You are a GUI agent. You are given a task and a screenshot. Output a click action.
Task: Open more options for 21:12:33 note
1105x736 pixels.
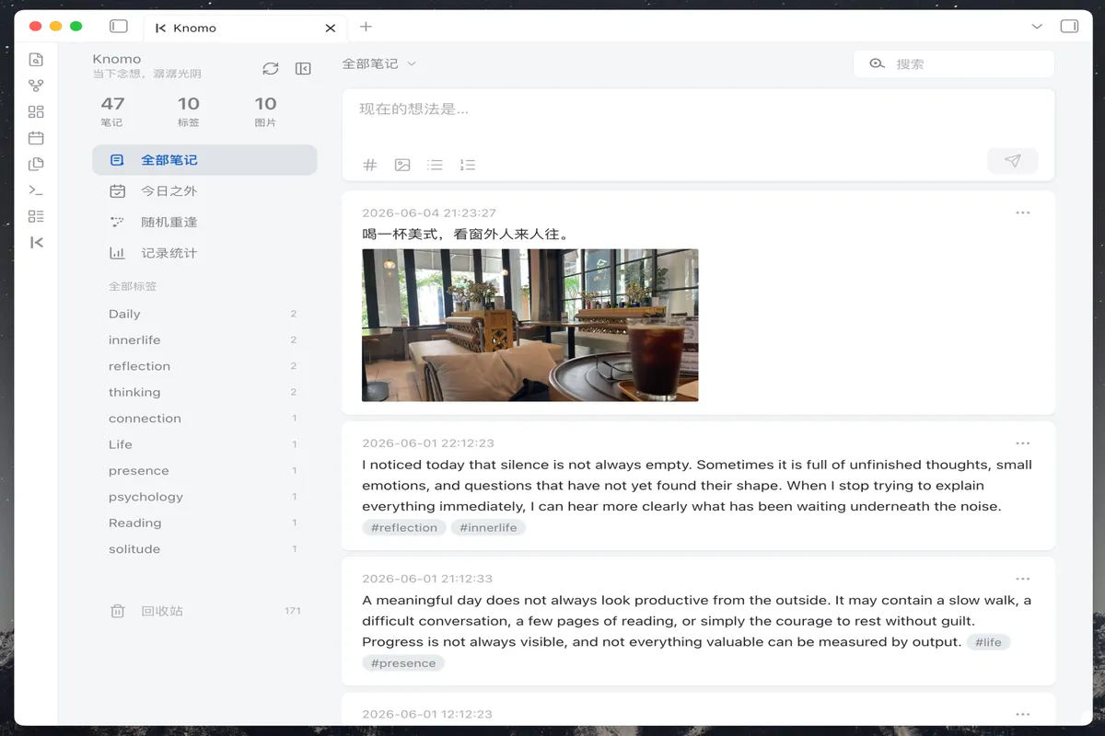tap(1023, 579)
